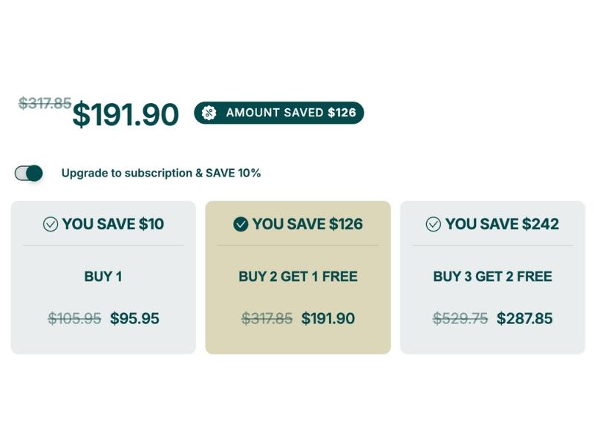Click the filled check icon beside You Save $126
The width and height of the screenshot is (594, 445).
pyautogui.click(x=241, y=224)
